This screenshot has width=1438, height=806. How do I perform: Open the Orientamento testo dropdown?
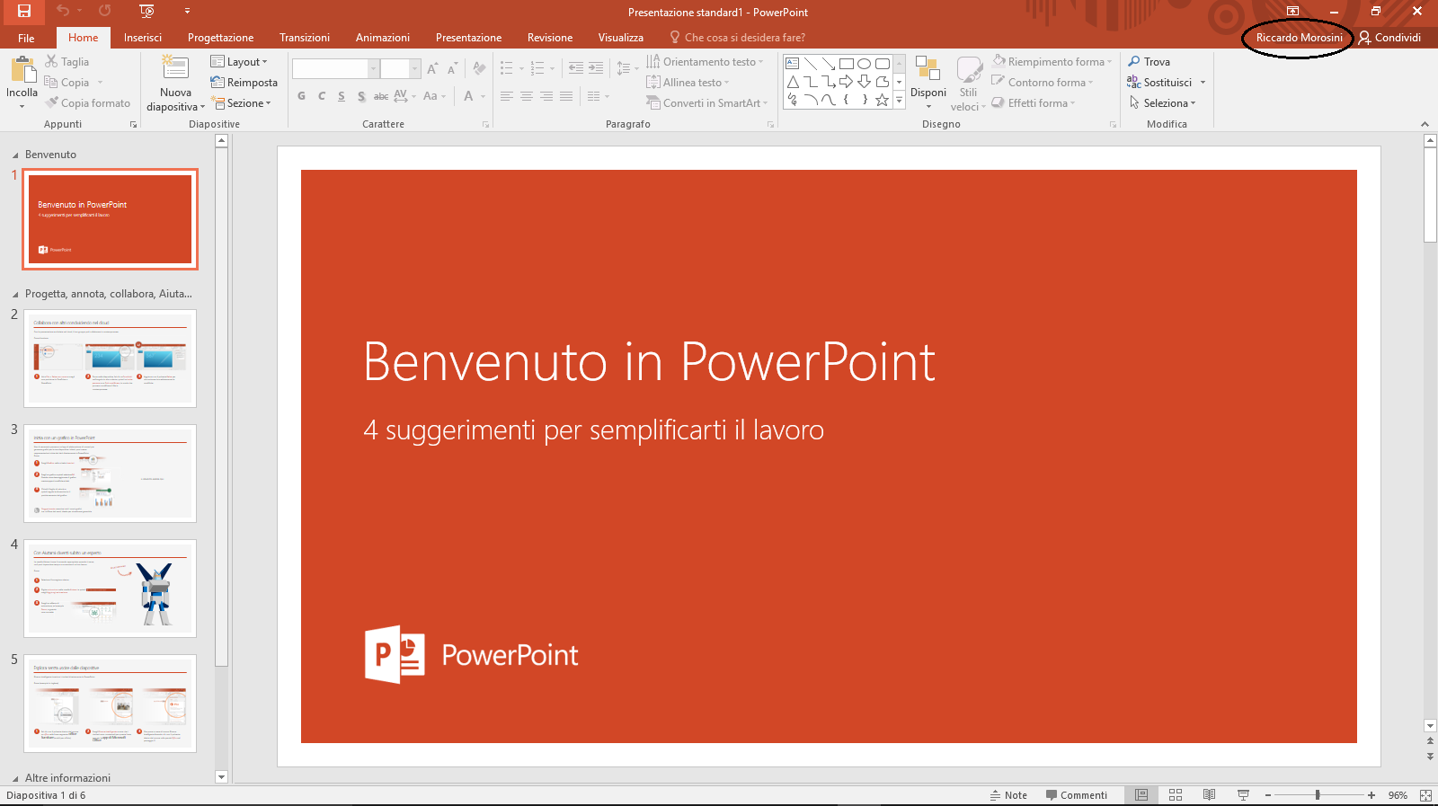705,62
